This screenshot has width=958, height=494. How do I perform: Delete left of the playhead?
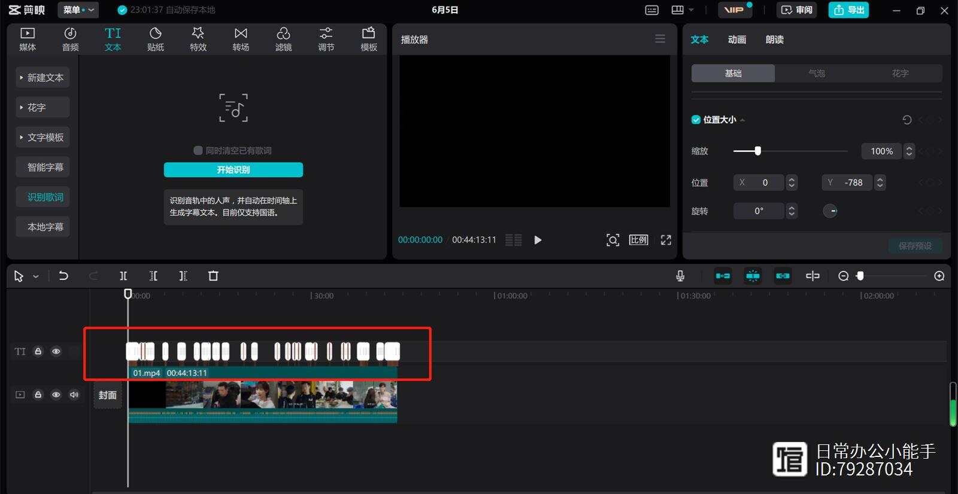[x=153, y=276]
